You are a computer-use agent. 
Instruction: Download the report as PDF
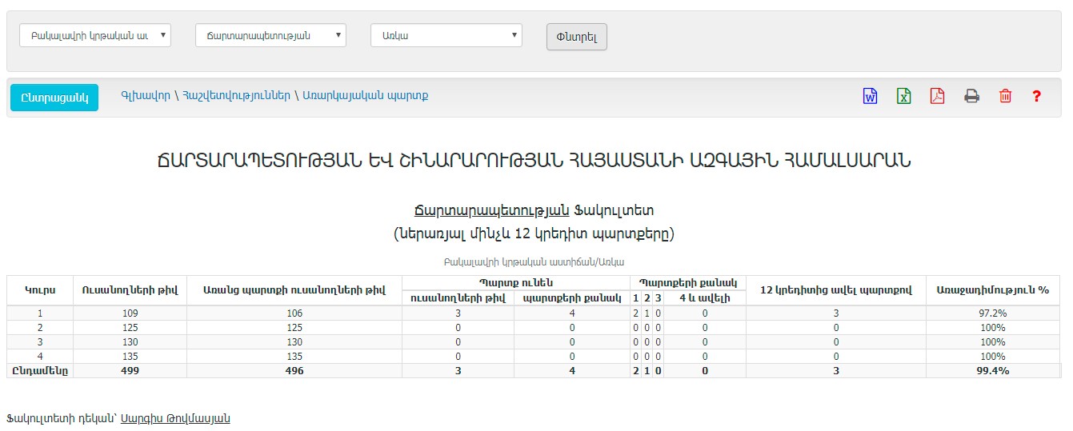point(937,97)
